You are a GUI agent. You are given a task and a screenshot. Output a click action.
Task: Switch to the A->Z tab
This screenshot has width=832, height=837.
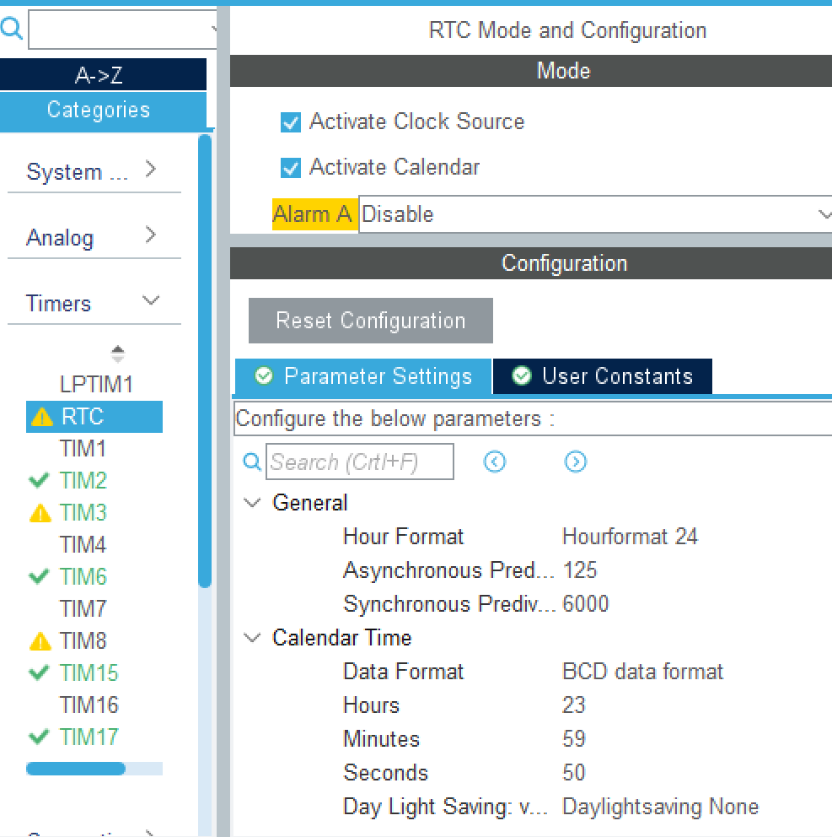103,74
